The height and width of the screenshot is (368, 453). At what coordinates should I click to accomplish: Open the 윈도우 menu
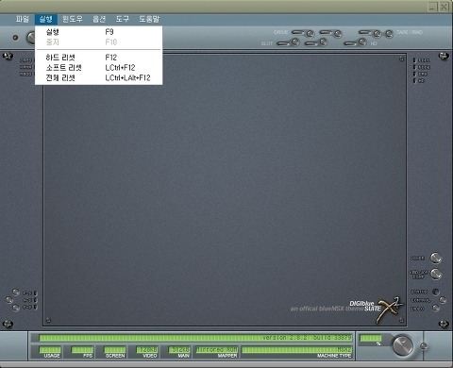point(73,19)
